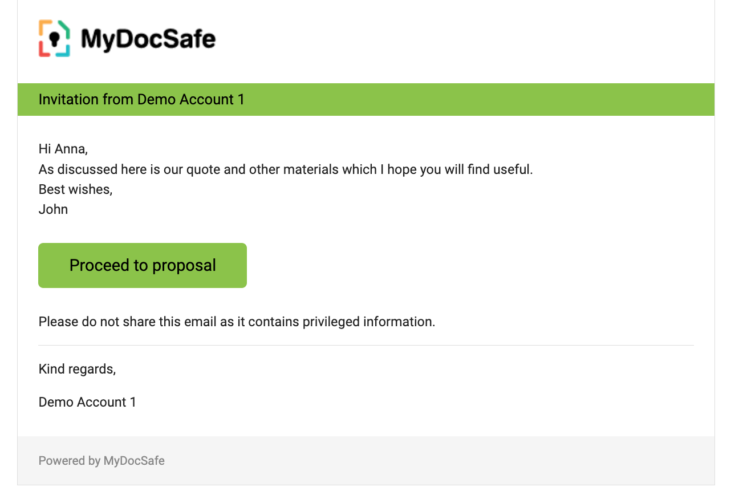Click the quote and other materials sentence
This screenshot has height=503, width=739.
point(285,169)
